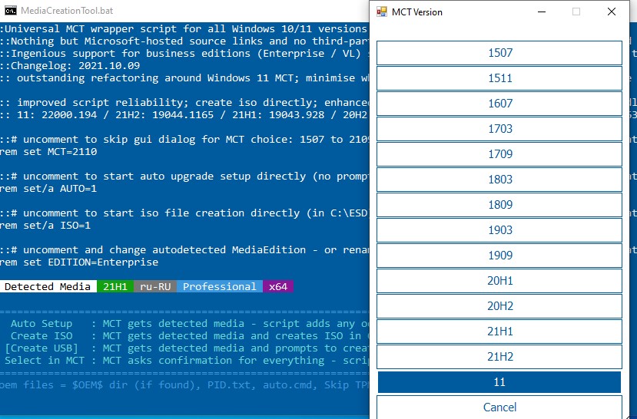Viewport: 637px width, 419px height.
Task: Select the highlighted Windows 11 option
Action: [499, 382]
